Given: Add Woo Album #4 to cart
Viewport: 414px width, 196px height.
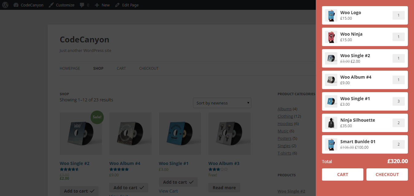Looking at the screenshot, I should (129, 188).
